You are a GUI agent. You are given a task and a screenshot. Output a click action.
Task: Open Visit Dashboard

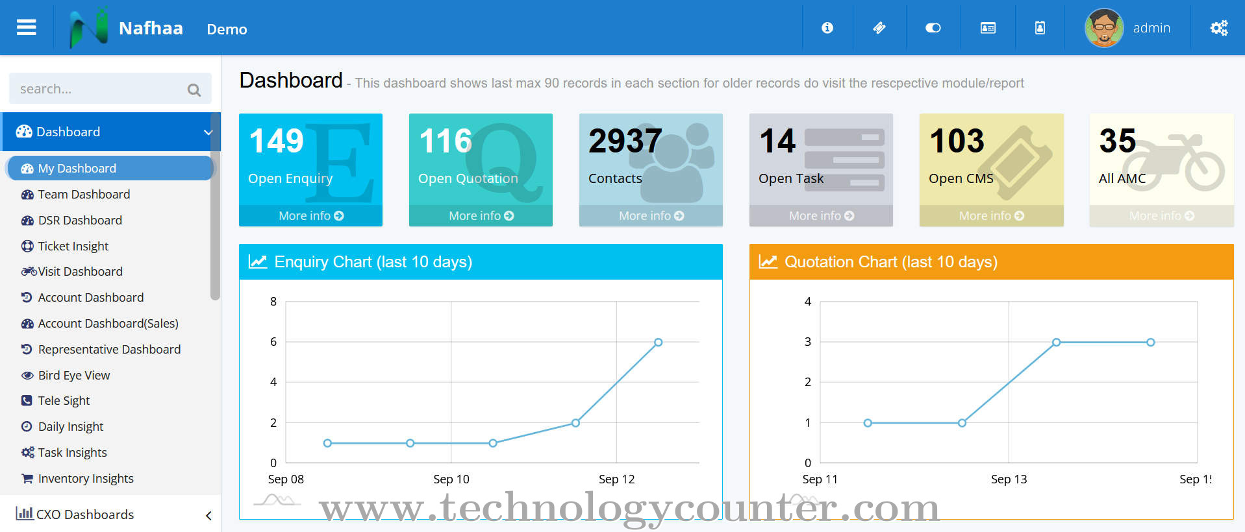pos(80,271)
